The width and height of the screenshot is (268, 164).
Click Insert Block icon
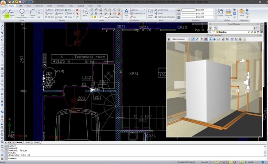tap(151, 13)
